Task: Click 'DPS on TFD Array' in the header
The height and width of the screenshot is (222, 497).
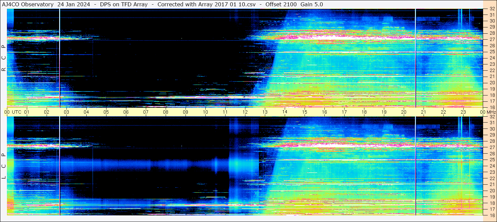Action: pos(124,4)
